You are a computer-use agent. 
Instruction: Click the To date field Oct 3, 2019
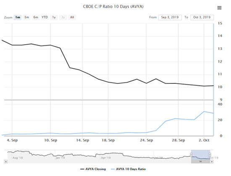click(x=202, y=17)
